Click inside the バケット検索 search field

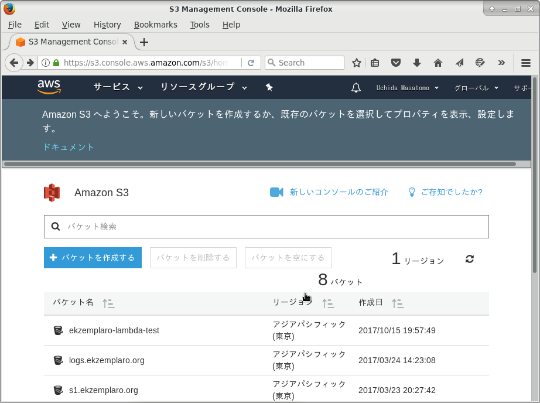click(266, 227)
